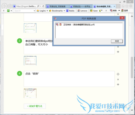Open the Baidu toolbar bookmark

70,11
